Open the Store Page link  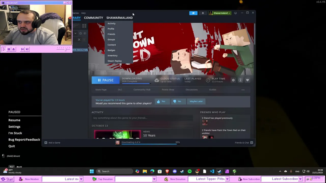(101, 90)
